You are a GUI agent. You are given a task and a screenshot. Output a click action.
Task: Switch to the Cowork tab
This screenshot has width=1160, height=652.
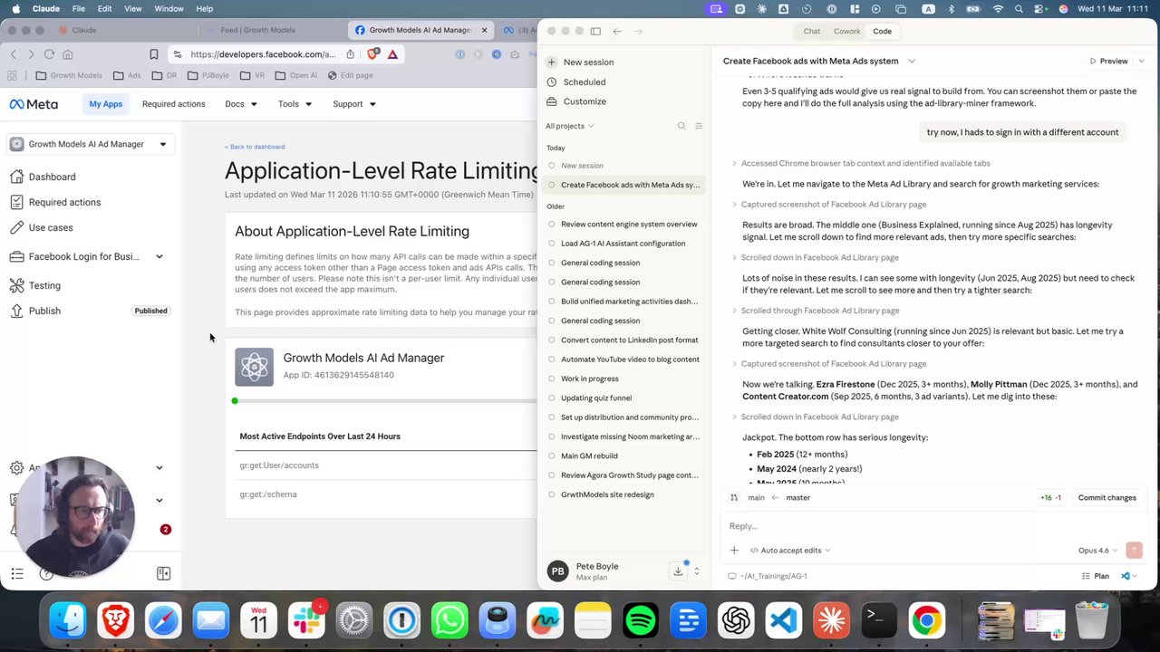pos(847,31)
